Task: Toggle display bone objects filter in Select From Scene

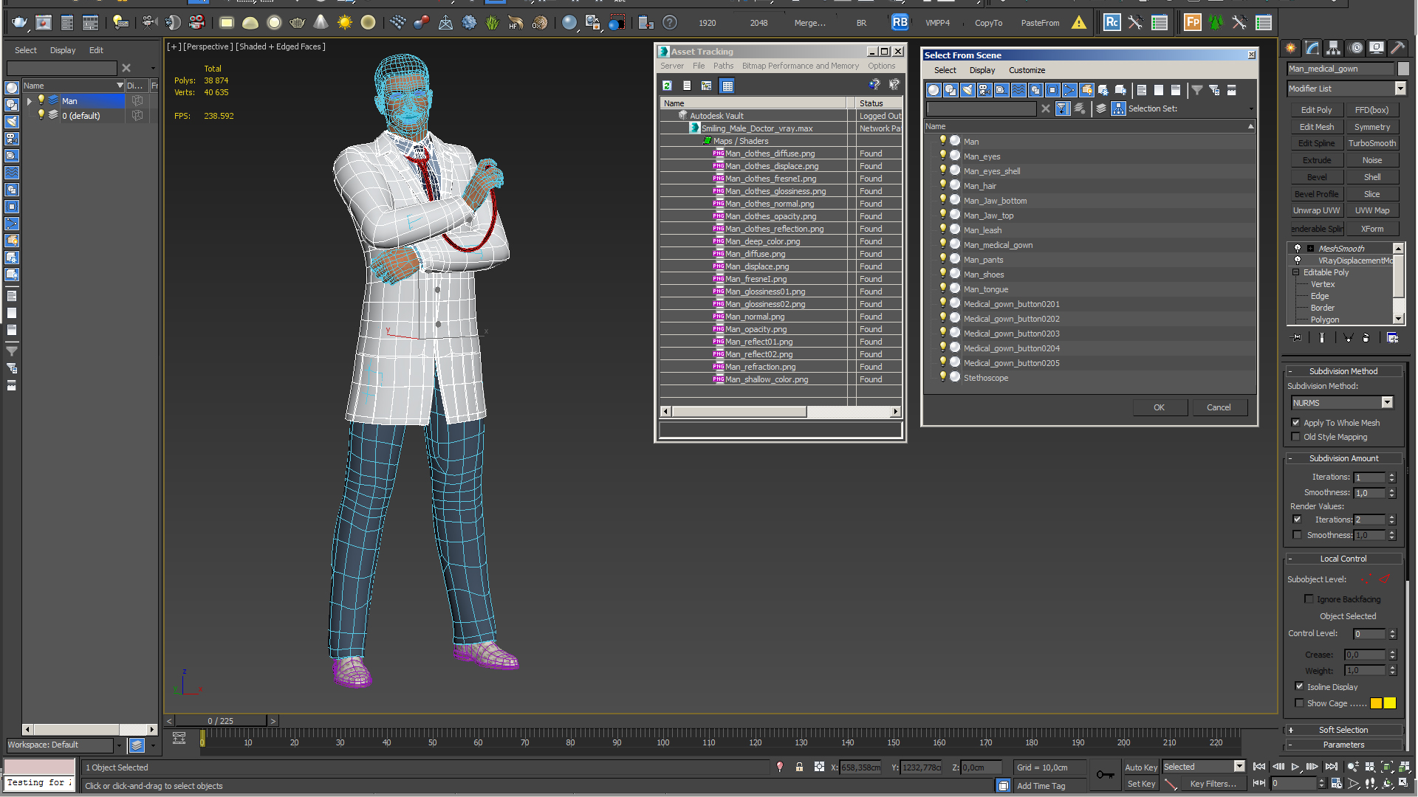Action: coord(1069,90)
